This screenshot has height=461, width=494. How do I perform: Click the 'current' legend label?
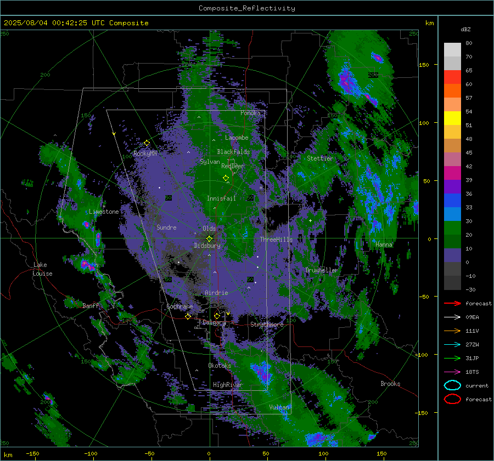point(477,385)
